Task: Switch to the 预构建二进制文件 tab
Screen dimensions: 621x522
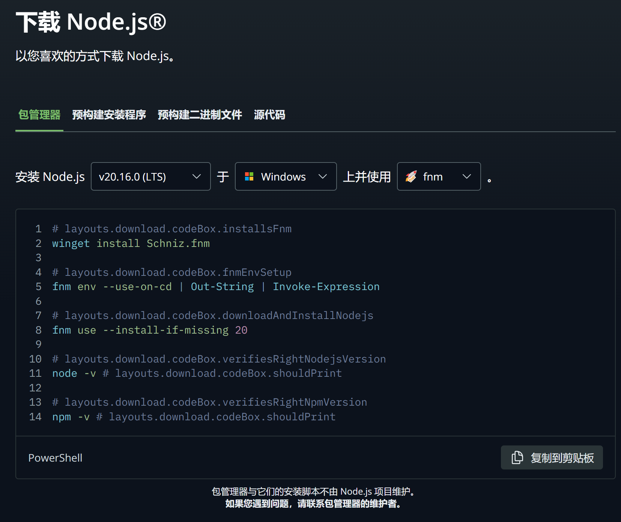Action: [x=200, y=115]
